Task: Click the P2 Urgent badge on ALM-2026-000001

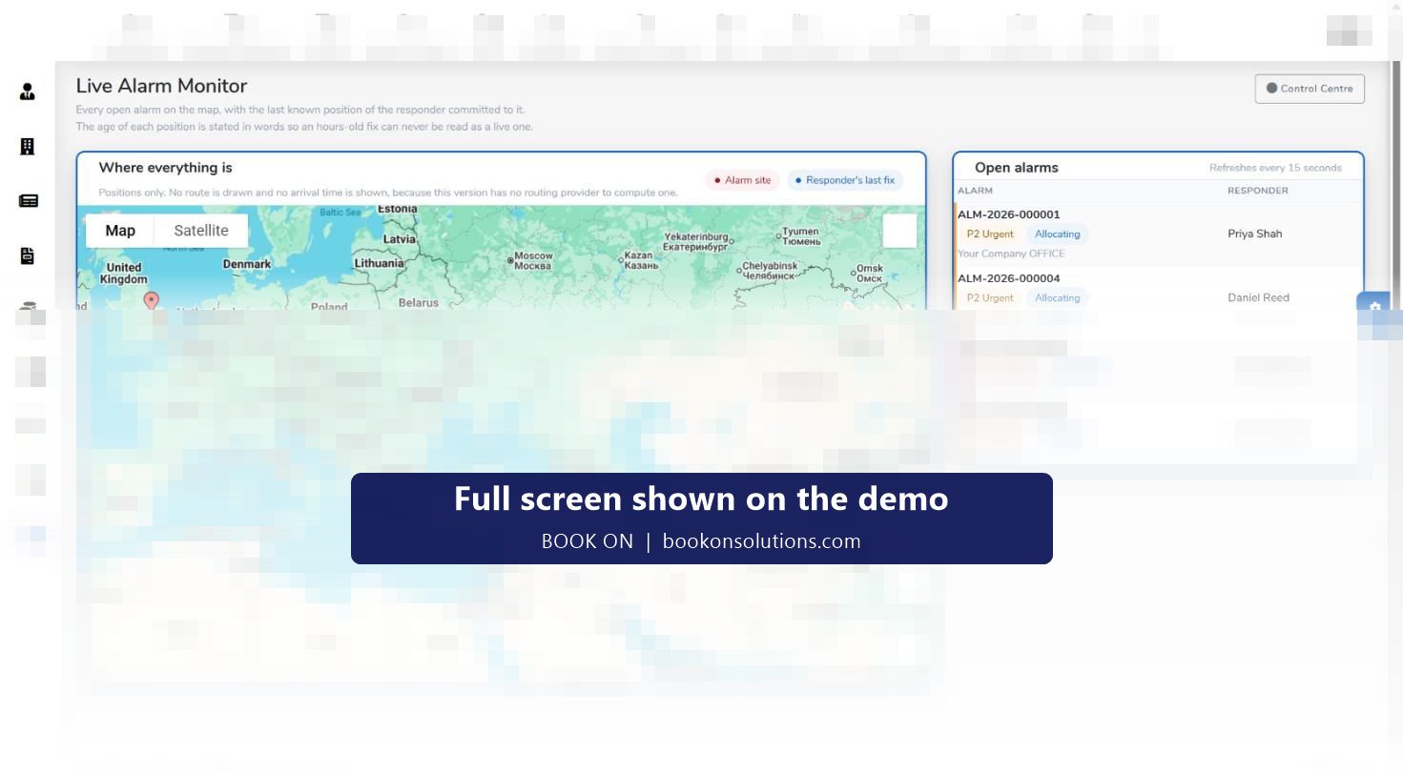Action: (x=990, y=234)
